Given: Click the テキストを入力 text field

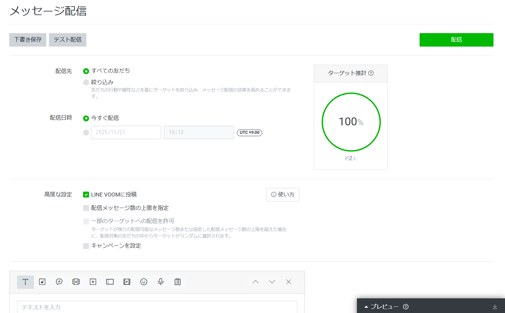Looking at the screenshot, I should (x=157, y=307).
